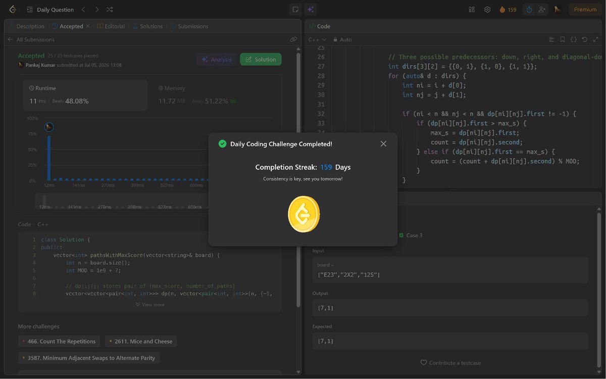
Task: Click the Analysis button
Action: pyautogui.click(x=216, y=59)
